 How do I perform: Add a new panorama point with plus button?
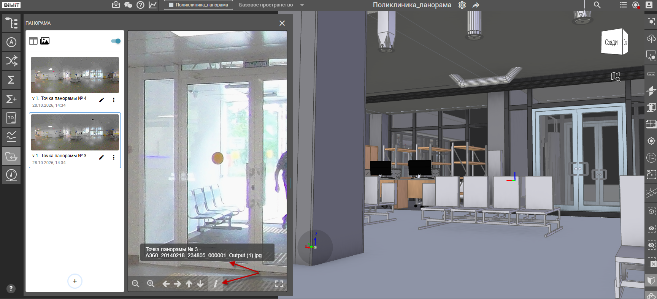[75, 281]
